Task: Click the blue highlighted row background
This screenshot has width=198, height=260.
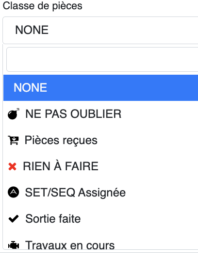Action: (x=100, y=88)
